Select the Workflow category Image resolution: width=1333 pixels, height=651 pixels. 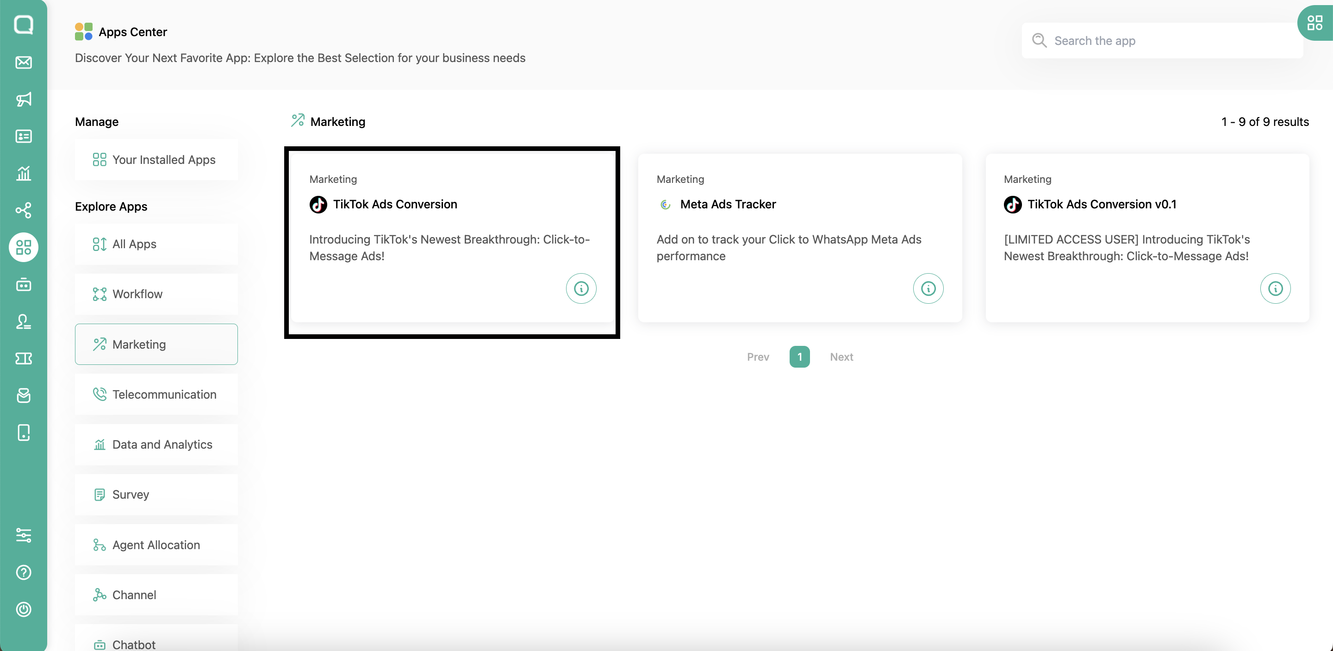click(x=156, y=294)
